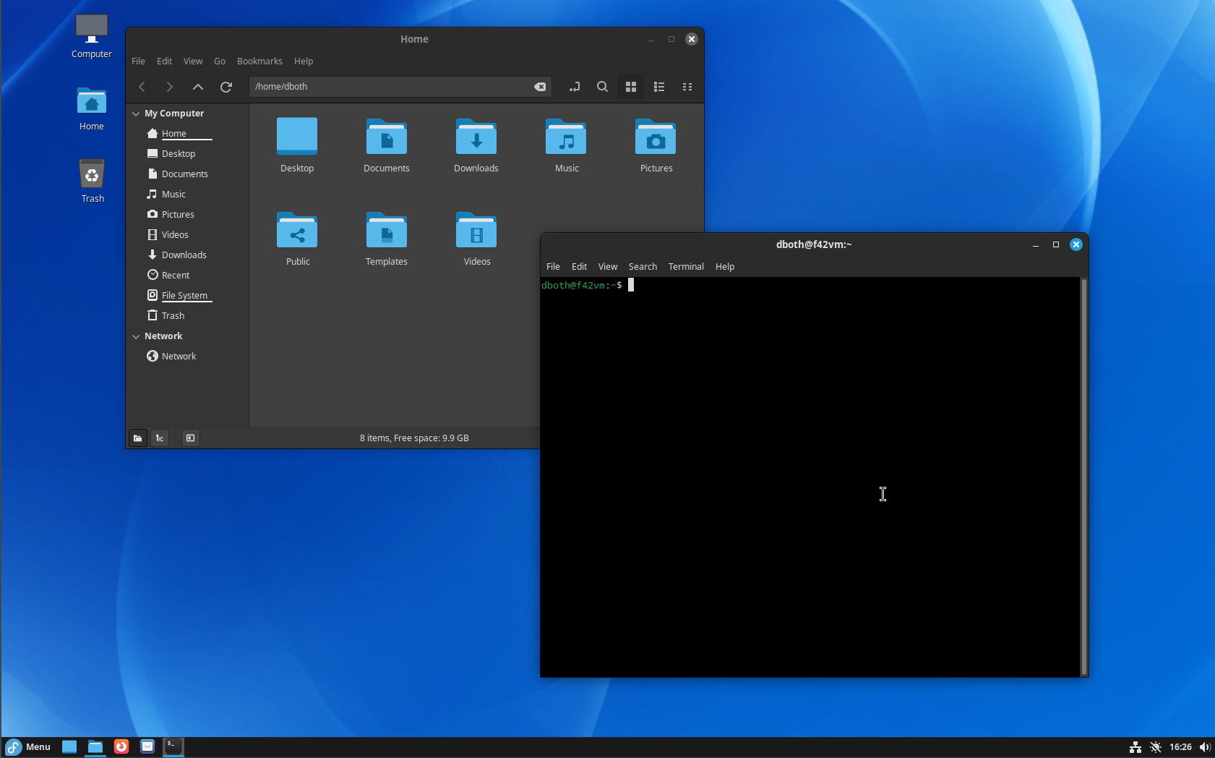Screen dimensions: 1215x758
Task: Go forward in the file manager
Action: 170,87
